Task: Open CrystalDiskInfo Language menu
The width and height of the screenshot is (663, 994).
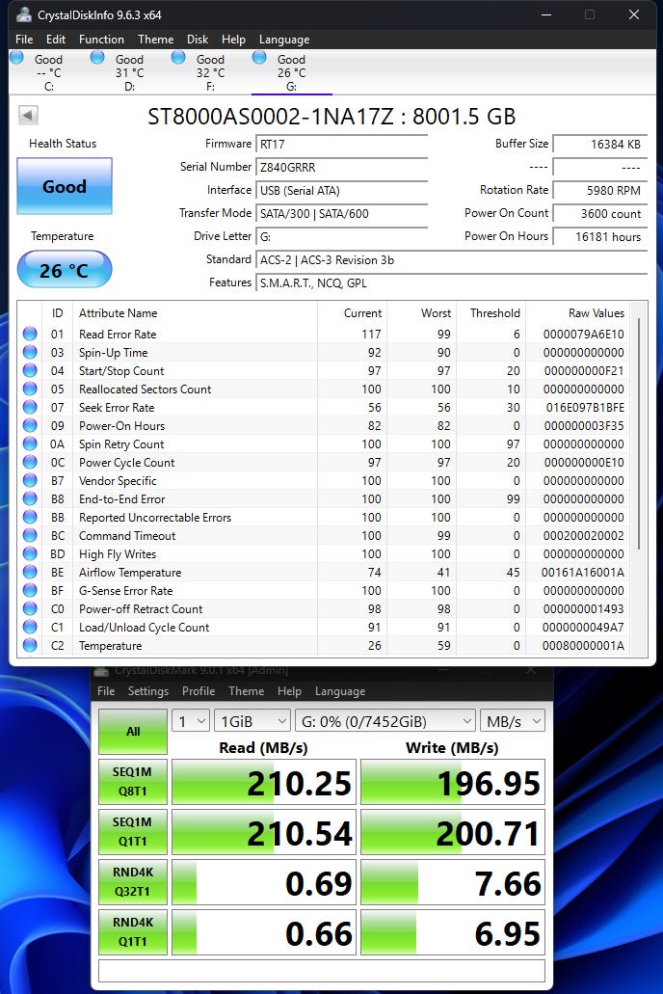Action: (284, 40)
